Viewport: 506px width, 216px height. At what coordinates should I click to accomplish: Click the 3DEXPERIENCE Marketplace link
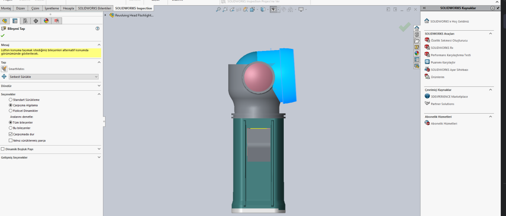(x=449, y=97)
